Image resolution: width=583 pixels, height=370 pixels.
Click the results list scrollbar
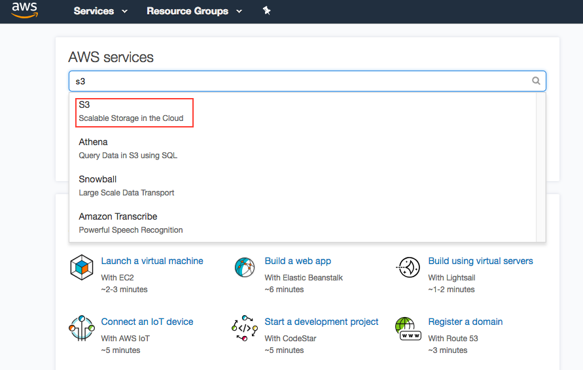coord(540,167)
